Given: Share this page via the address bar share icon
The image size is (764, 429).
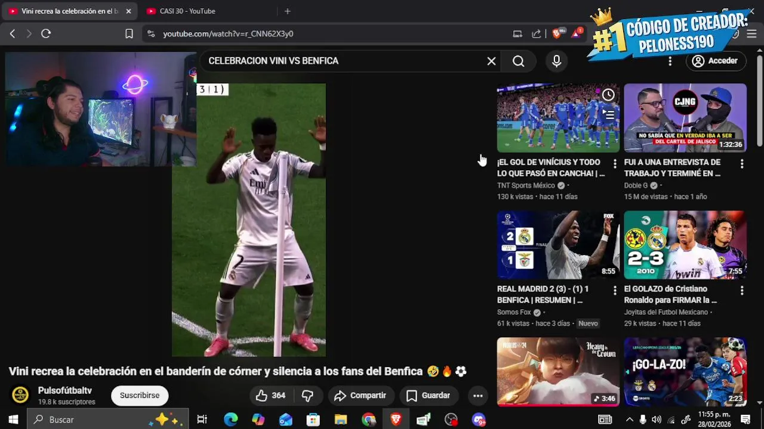Looking at the screenshot, I should pyautogui.click(x=537, y=34).
